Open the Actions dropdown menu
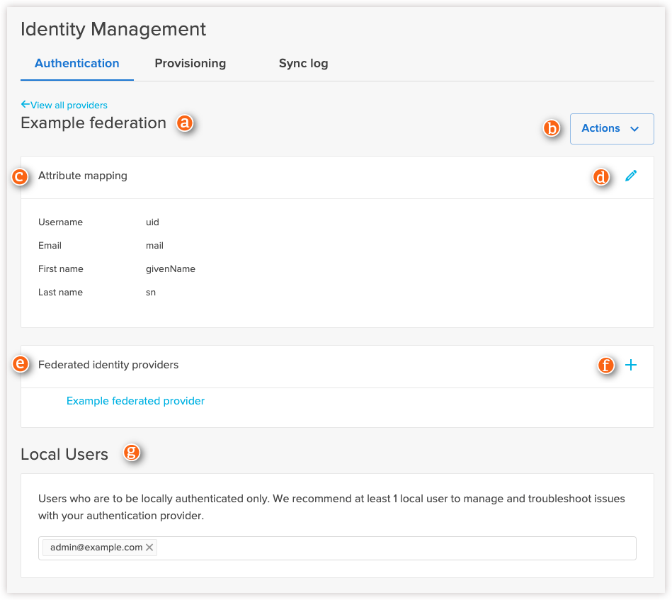Image resolution: width=672 pixels, height=600 pixels. point(611,128)
